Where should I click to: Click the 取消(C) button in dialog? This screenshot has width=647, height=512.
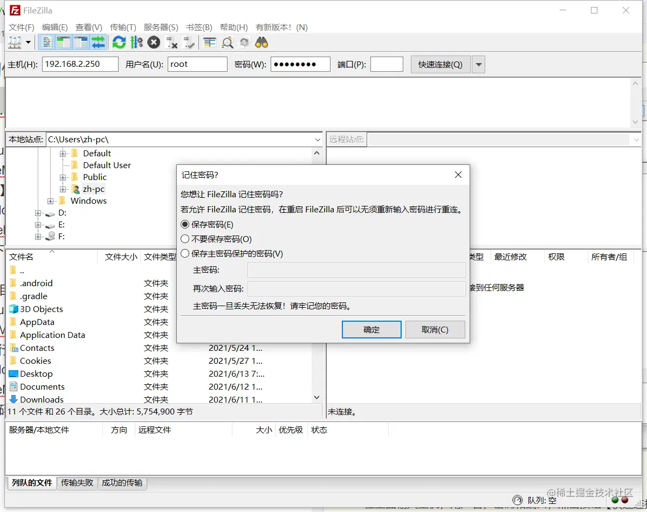click(x=435, y=330)
